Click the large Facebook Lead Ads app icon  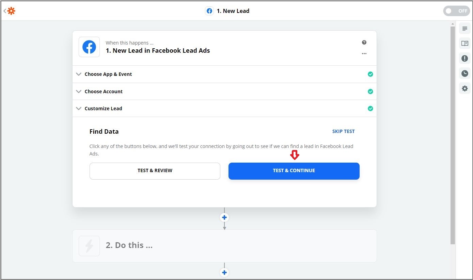point(89,47)
